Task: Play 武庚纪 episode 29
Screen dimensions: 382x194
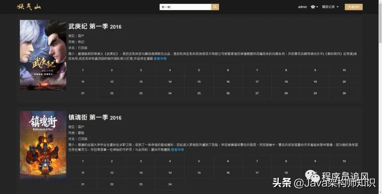Action: click(315, 93)
